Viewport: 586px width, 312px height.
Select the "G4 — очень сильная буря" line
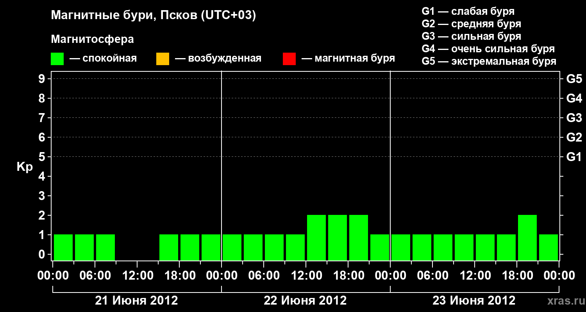click(488, 49)
